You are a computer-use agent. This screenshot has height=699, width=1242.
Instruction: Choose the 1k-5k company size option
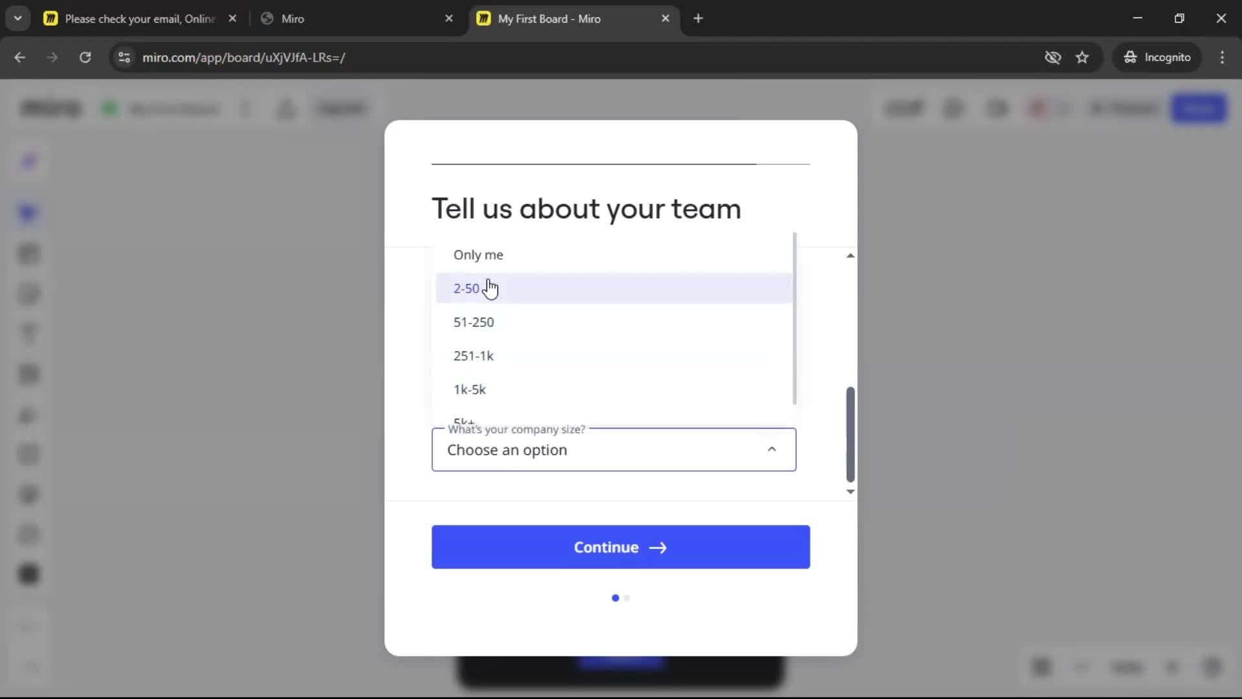tap(613, 389)
